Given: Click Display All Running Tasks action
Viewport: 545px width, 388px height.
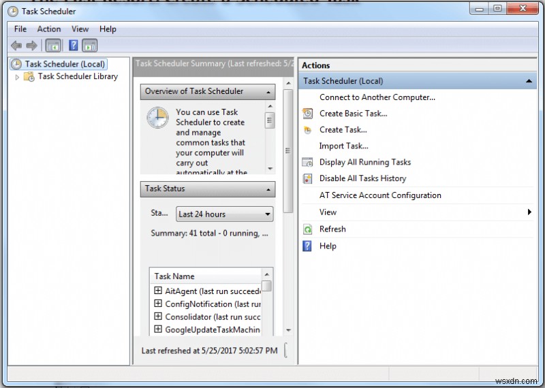Looking at the screenshot, I should click(x=365, y=162).
